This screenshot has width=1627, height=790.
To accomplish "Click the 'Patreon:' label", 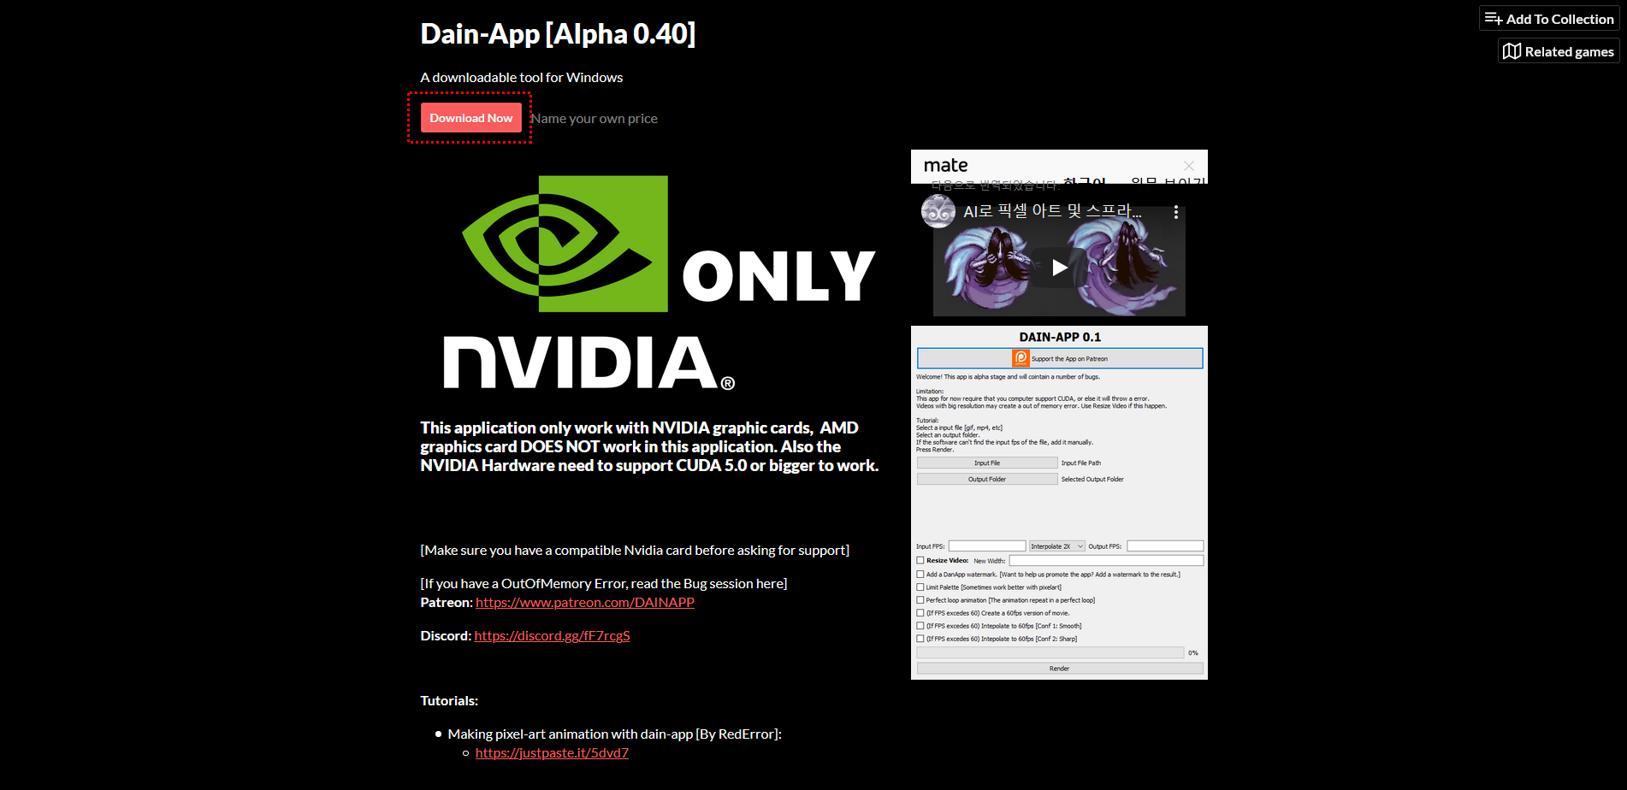I will (447, 603).
